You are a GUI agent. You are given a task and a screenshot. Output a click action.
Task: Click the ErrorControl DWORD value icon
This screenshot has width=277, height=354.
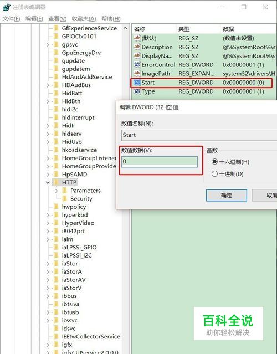click(137, 65)
